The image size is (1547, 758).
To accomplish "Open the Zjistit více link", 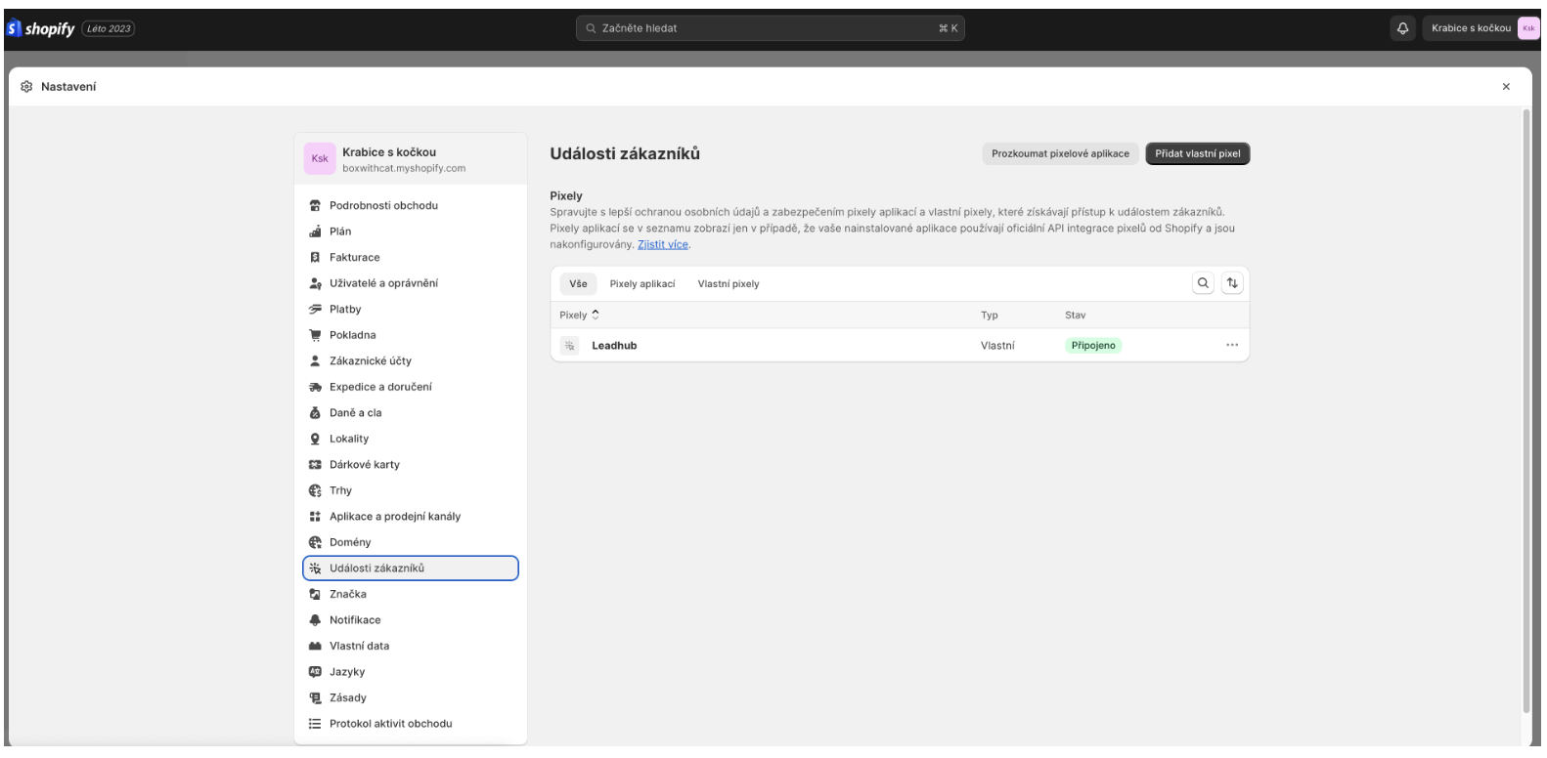I will click(663, 244).
